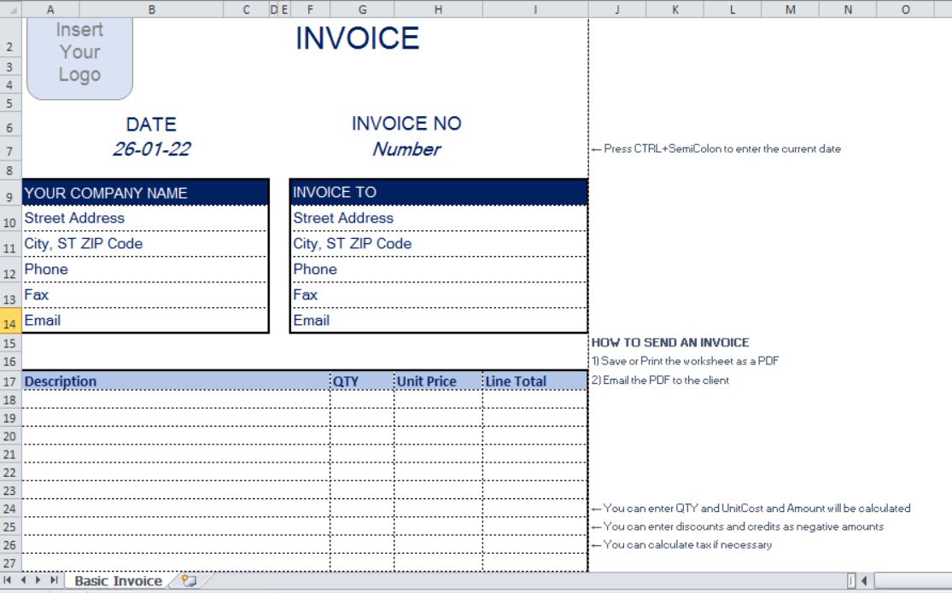Image resolution: width=952 pixels, height=593 pixels.
Task: Click the note about entering QTY and UnitCost
Action: tap(751, 508)
